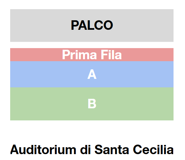Viewport: 185px width, 160px height.
Task: Select the gray PALCO stage block
Action: coord(92,26)
